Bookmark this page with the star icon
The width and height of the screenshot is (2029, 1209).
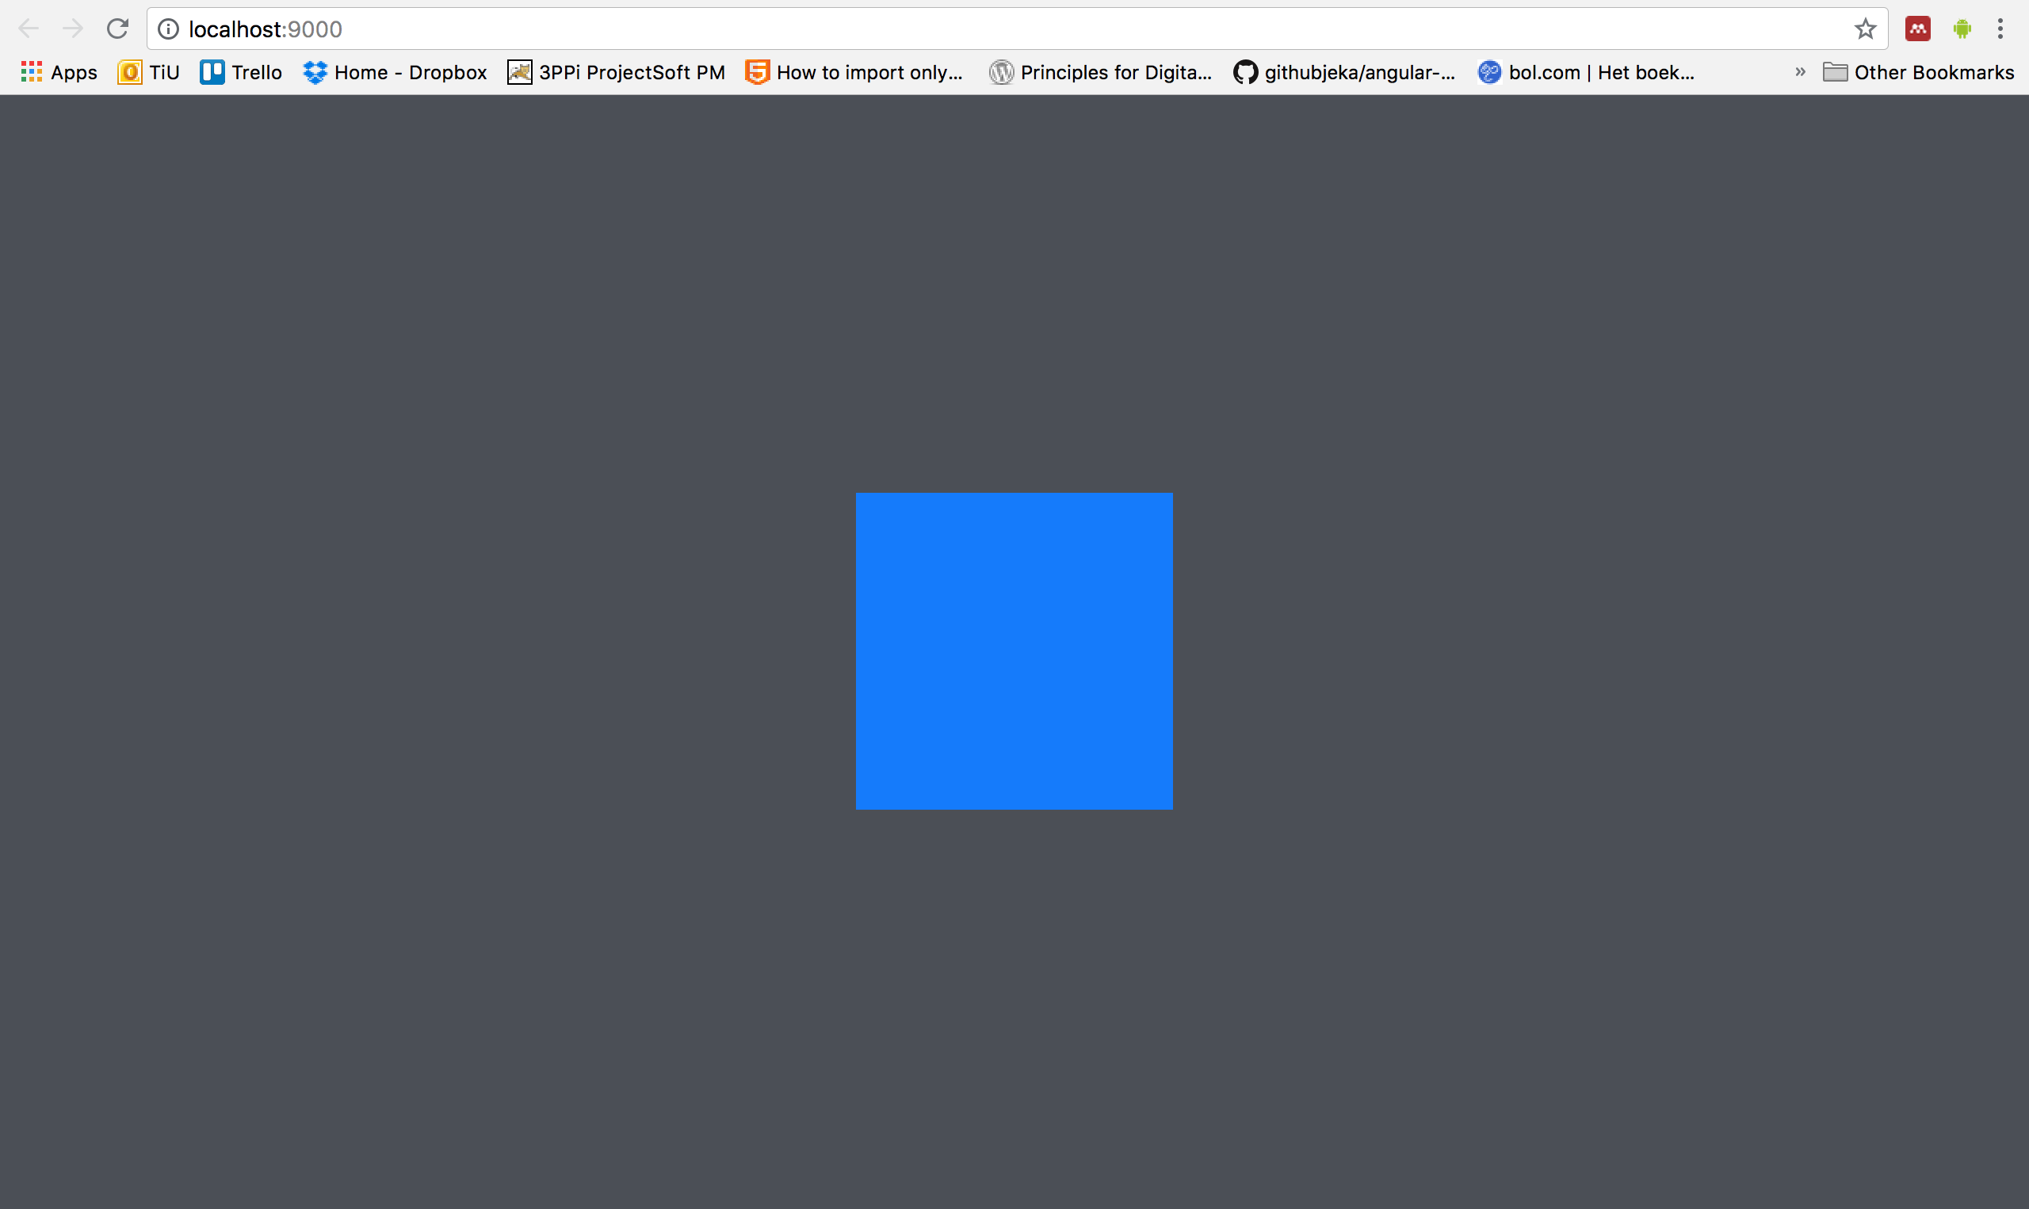(1865, 29)
